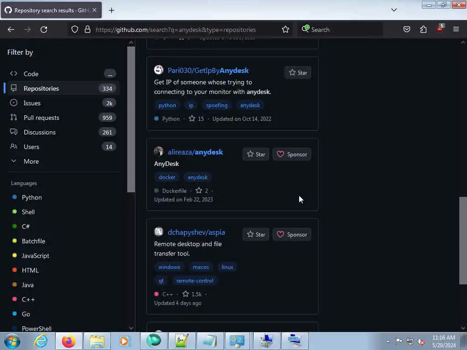
Task: Click alireaza user avatar
Action: [159, 151]
